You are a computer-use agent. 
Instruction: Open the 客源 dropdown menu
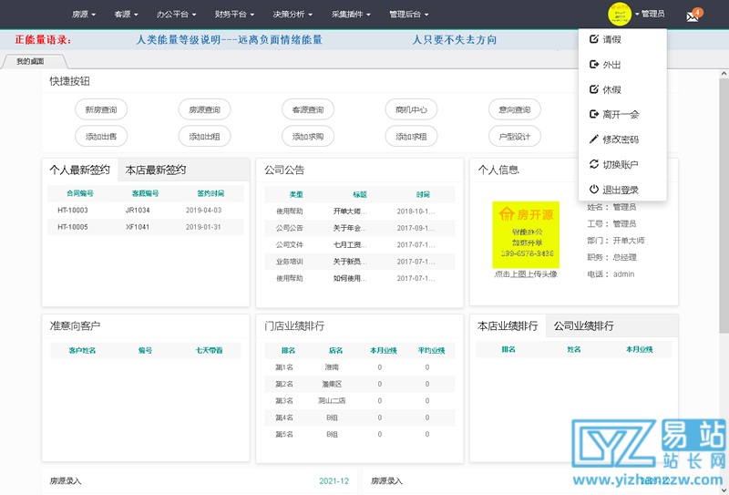pyautogui.click(x=126, y=15)
